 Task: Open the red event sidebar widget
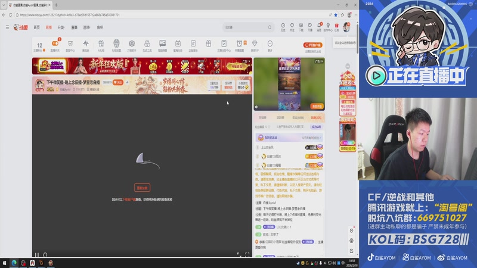348,94
